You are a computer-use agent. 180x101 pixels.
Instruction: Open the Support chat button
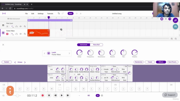(x=170, y=95)
